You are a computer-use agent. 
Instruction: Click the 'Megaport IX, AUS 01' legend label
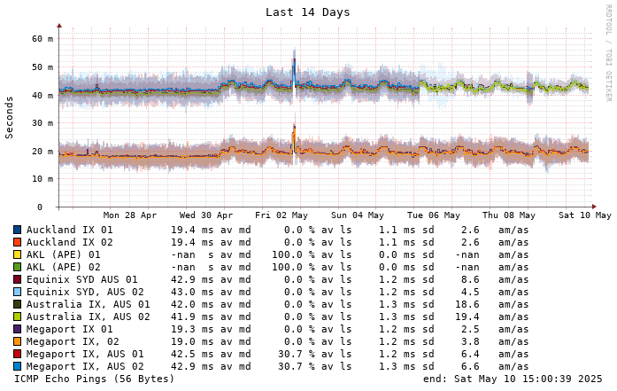[85, 354]
